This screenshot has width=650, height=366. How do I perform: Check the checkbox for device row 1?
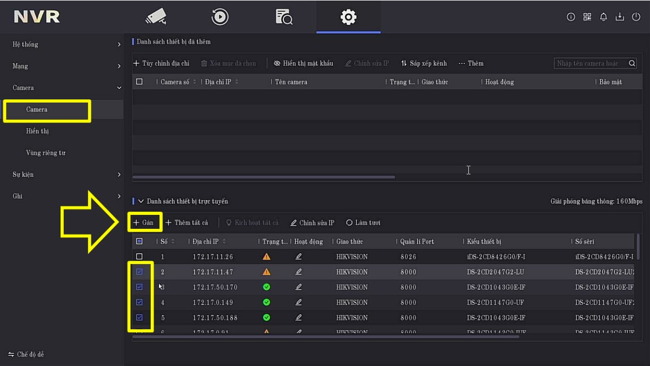[x=140, y=257]
